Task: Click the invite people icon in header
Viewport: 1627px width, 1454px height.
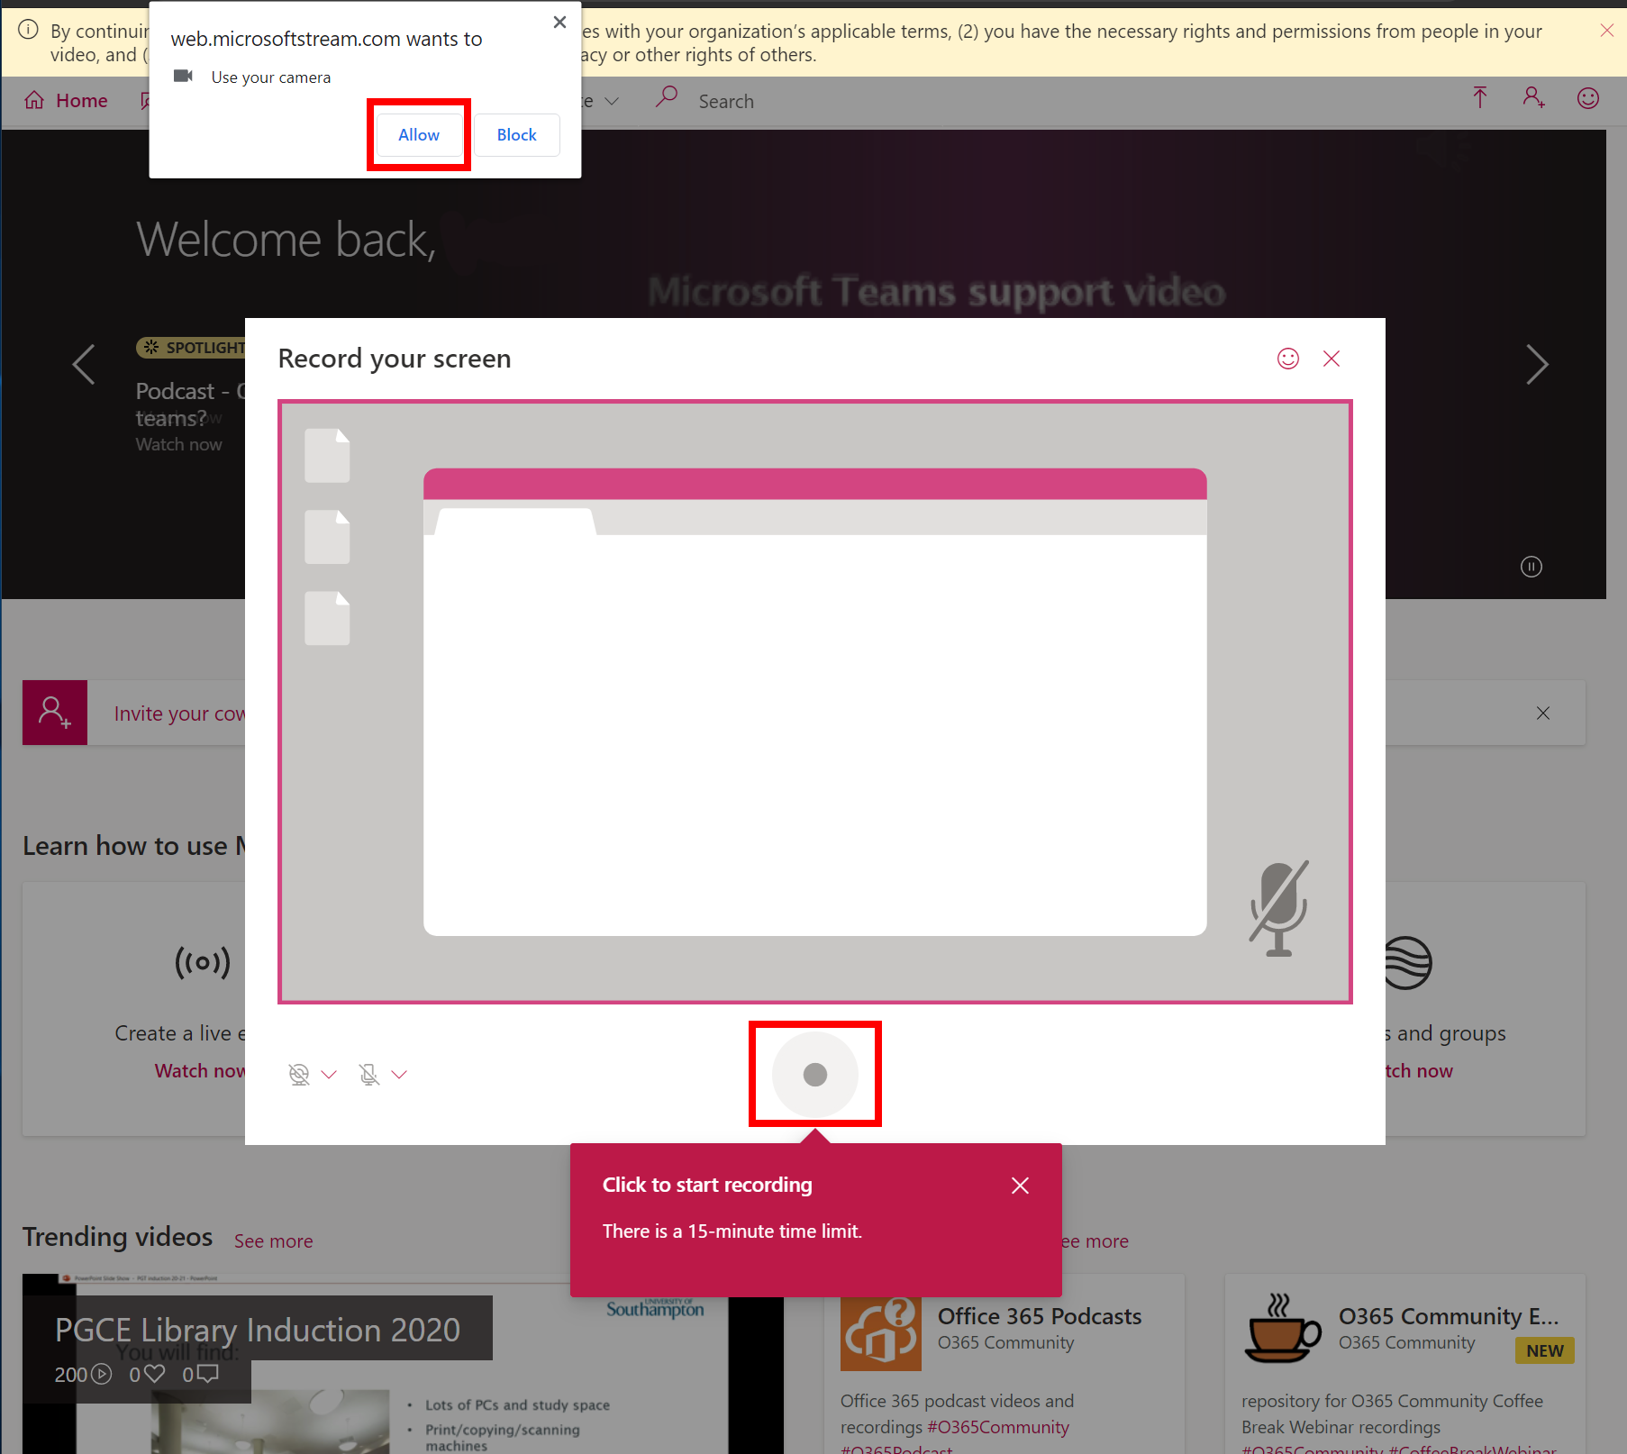Action: (1534, 97)
